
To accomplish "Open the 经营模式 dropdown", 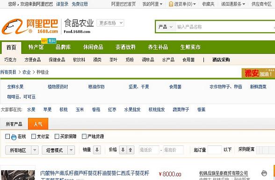I will (x=58, y=150).
